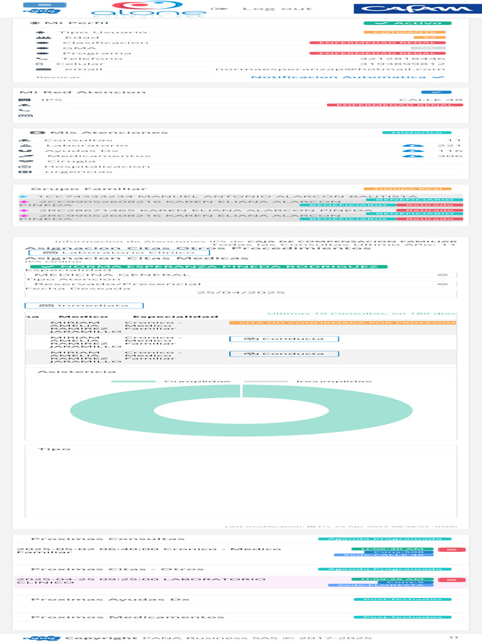Open the Notificacion Automatica dropdown
The height and width of the screenshot is (643, 482).
(348, 77)
